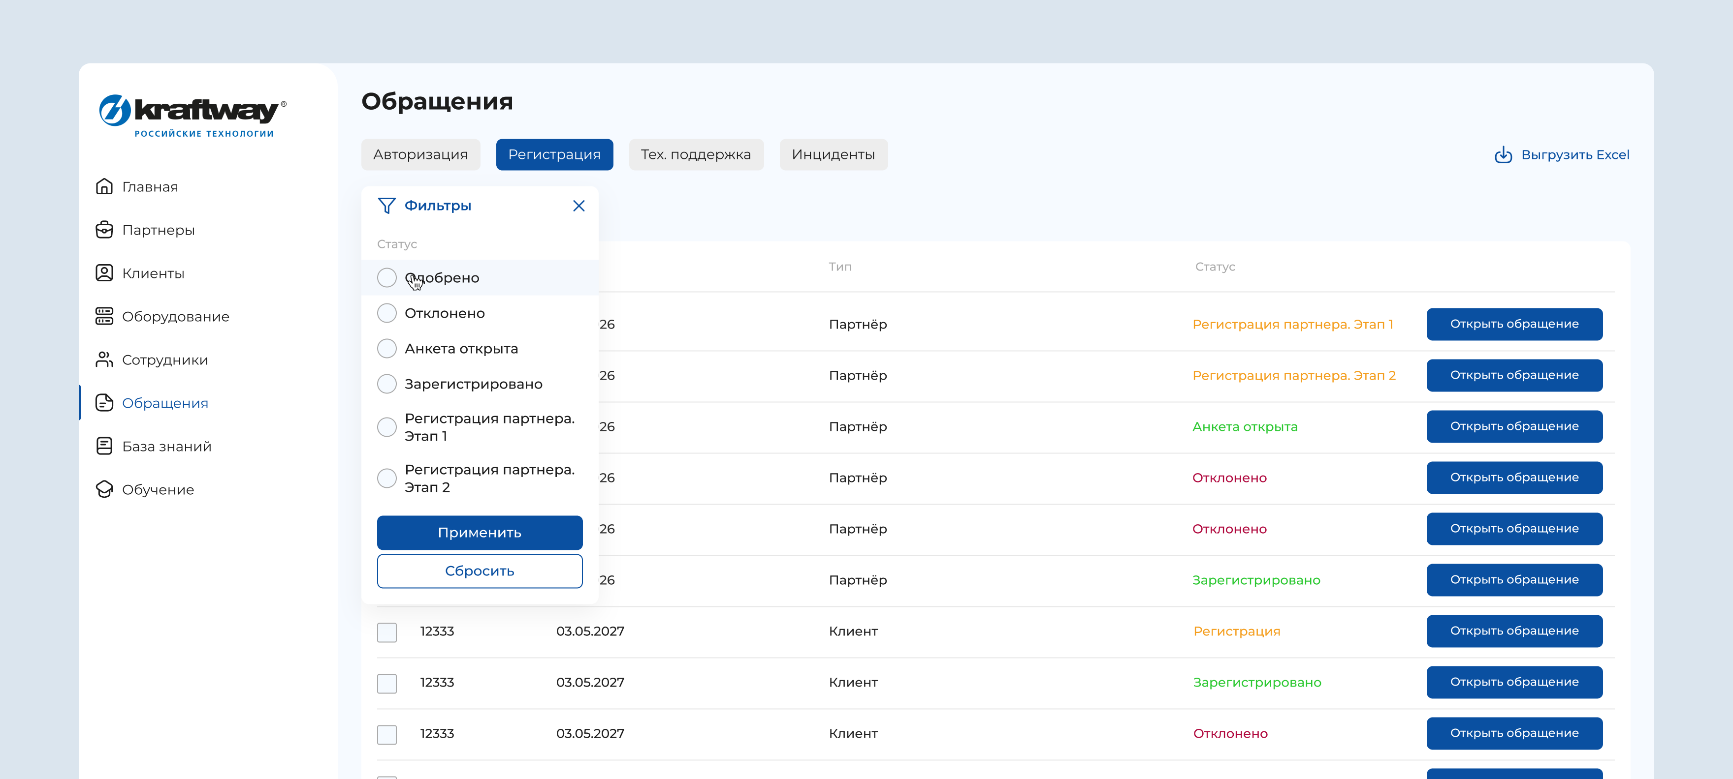
Task: Open the first Партнёр request marked Отклонено
Action: (1514, 477)
